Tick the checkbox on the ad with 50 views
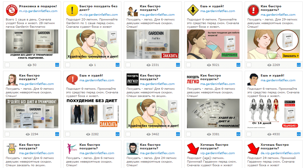The image size is (306, 168). click(x=7, y=65)
